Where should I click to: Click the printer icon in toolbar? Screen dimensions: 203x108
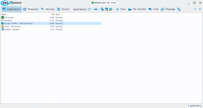coord(96,9)
